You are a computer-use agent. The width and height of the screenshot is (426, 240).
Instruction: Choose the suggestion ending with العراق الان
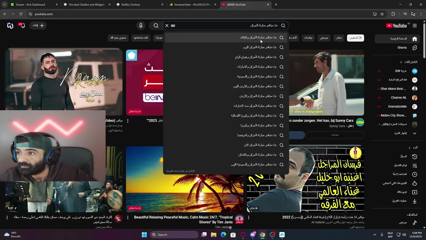(226, 145)
